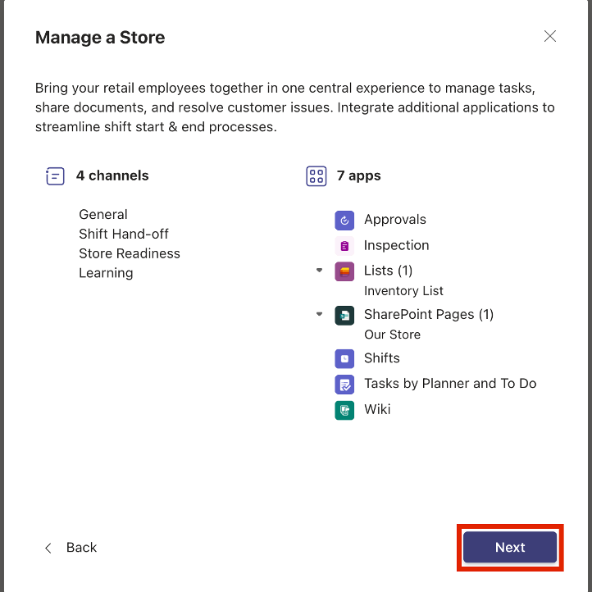The width and height of the screenshot is (592, 592).
Task: Collapse the SharePoint Pages (1) arrow
Action: click(319, 314)
